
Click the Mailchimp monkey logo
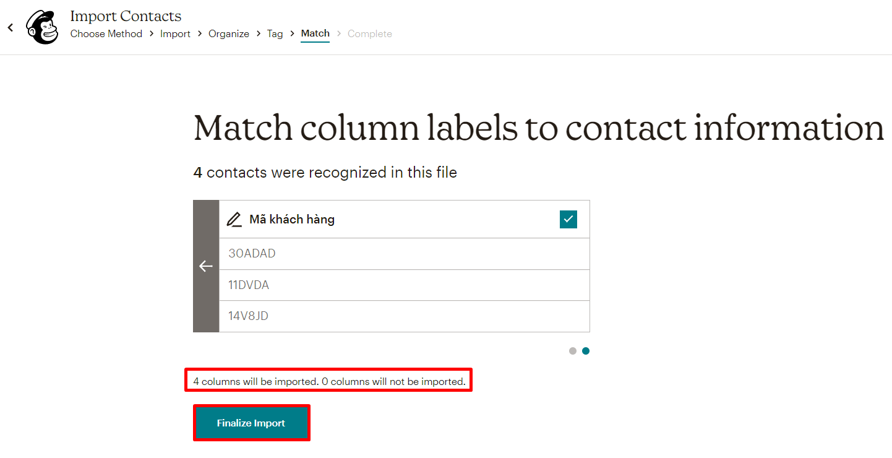(41, 27)
